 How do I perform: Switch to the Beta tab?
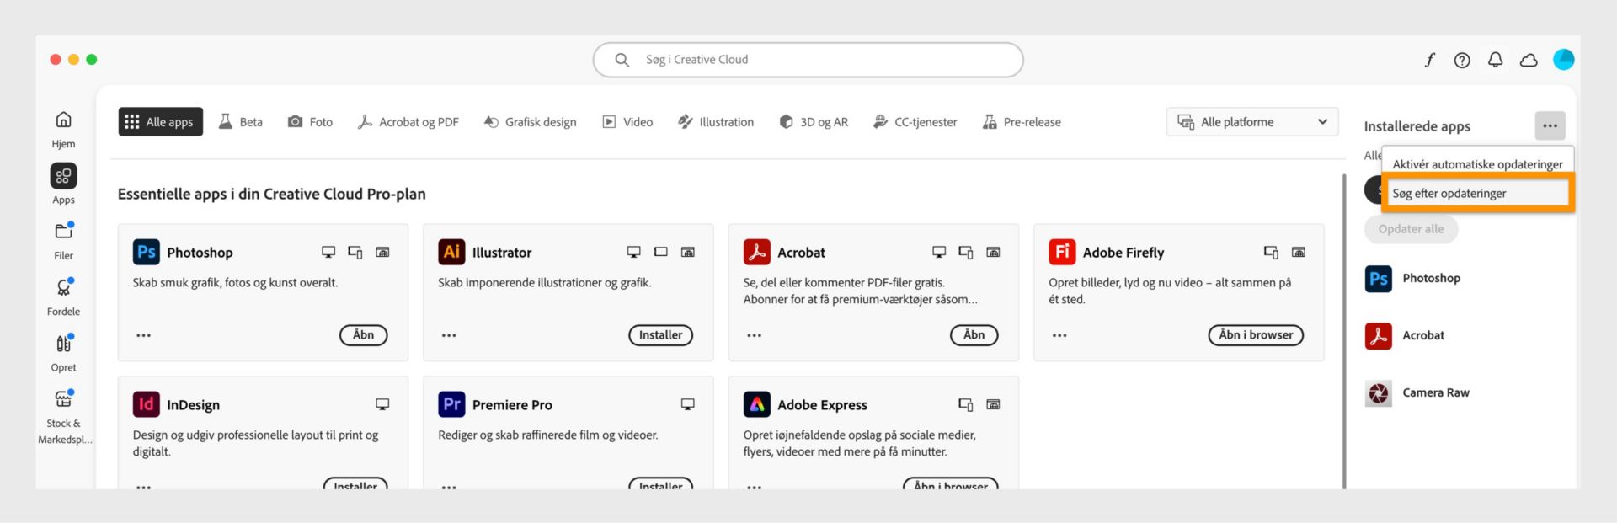(x=241, y=122)
